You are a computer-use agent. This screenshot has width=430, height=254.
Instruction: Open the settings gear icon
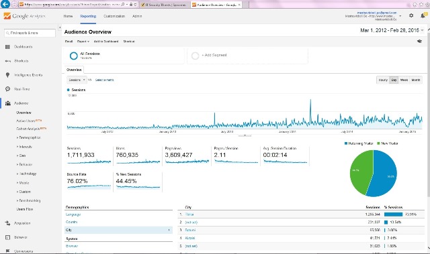click(x=411, y=15)
